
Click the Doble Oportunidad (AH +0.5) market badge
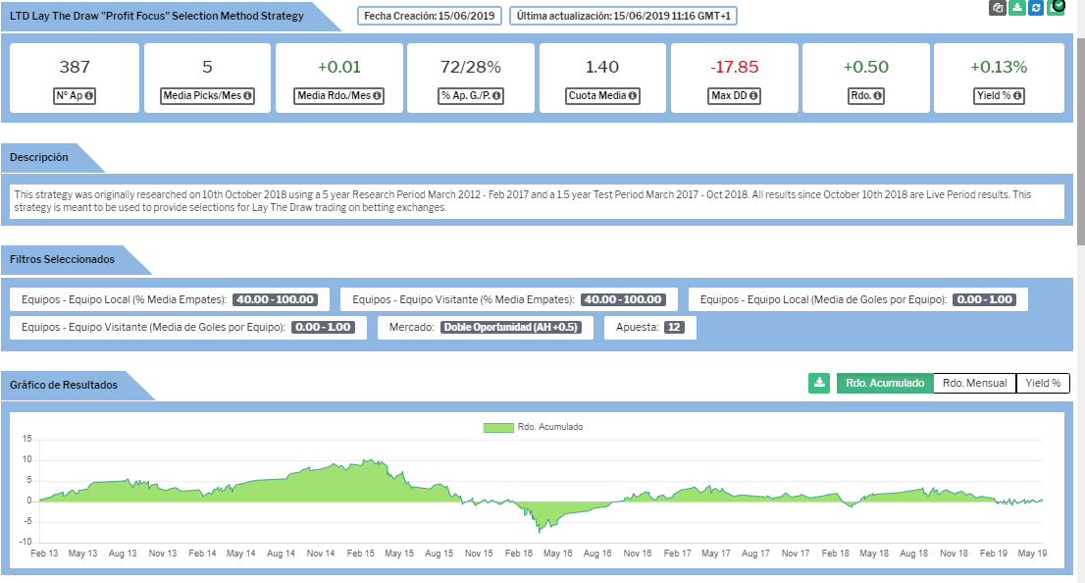click(x=511, y=327)
